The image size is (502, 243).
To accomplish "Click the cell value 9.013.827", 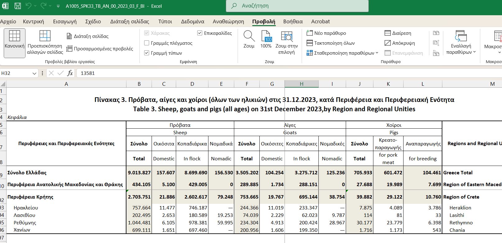I will [139, 172].
